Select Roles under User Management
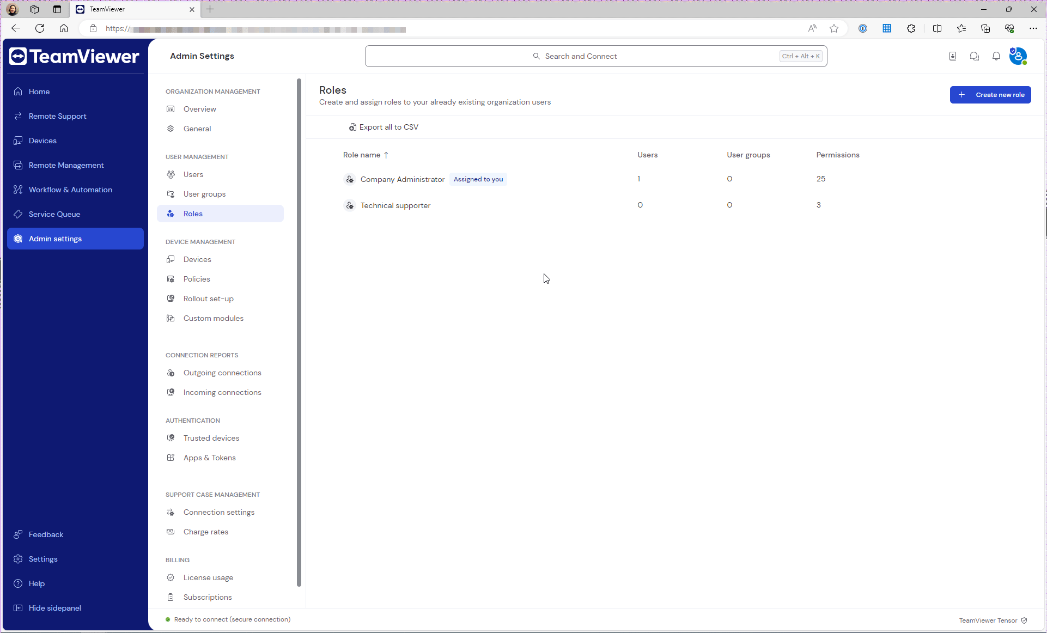 193,213
